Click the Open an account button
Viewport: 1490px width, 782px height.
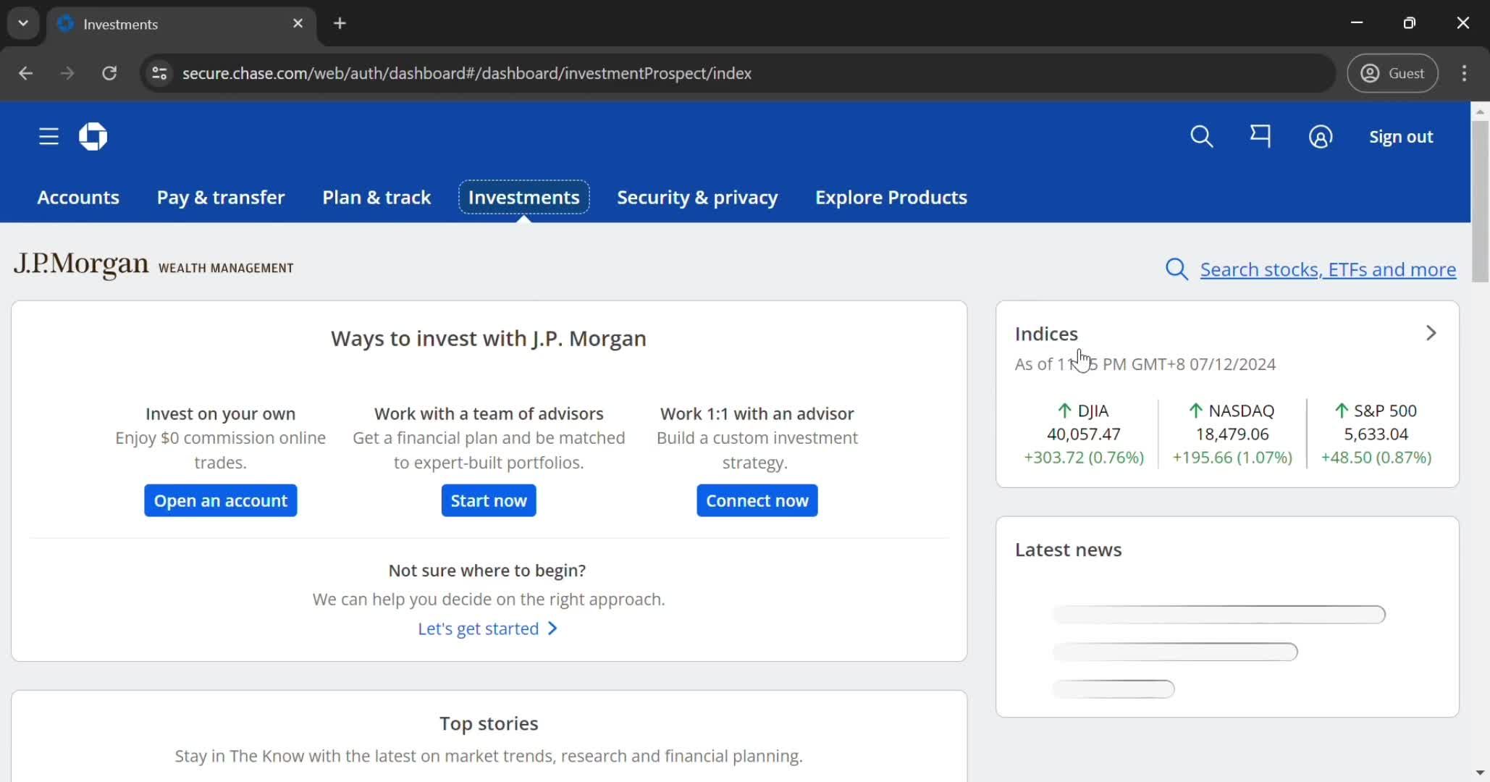coord(221,501)
